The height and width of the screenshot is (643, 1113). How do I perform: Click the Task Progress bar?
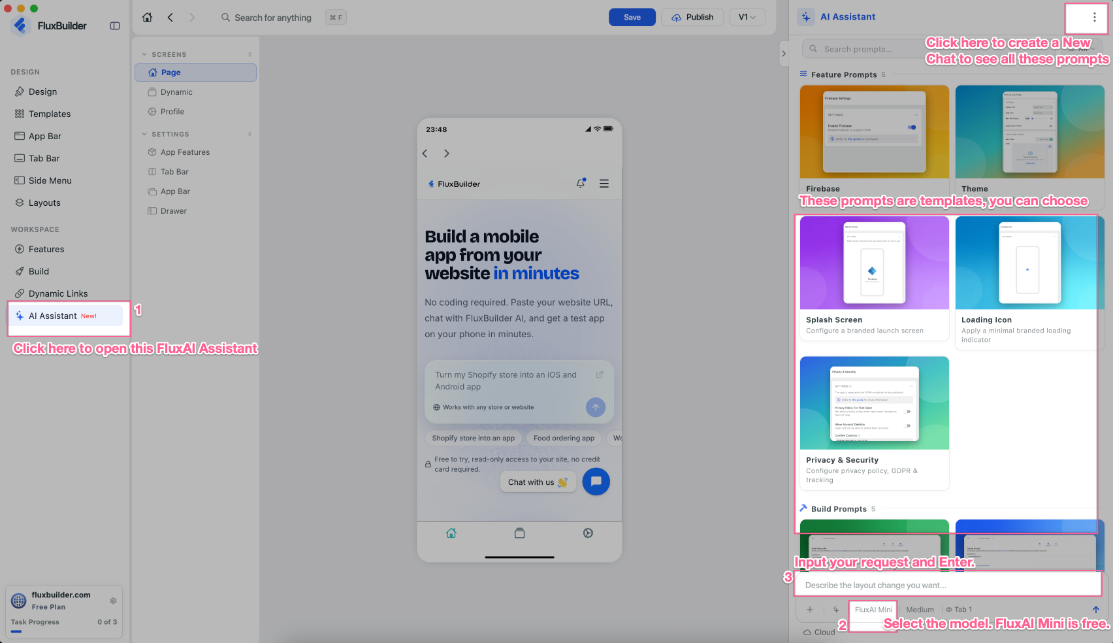pos(64,632)
